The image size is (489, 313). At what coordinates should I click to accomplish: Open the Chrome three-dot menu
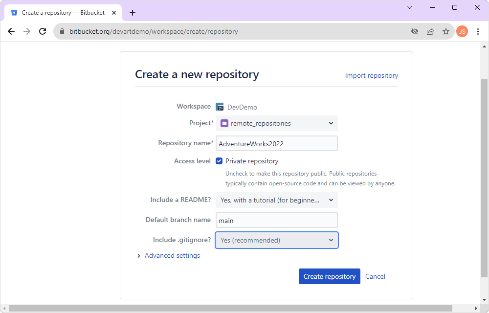pyautogui.click(x=478, y=31)
